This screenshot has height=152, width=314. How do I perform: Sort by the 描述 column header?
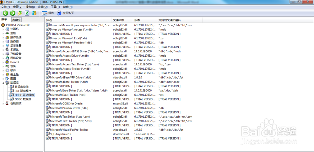[78, 20]
